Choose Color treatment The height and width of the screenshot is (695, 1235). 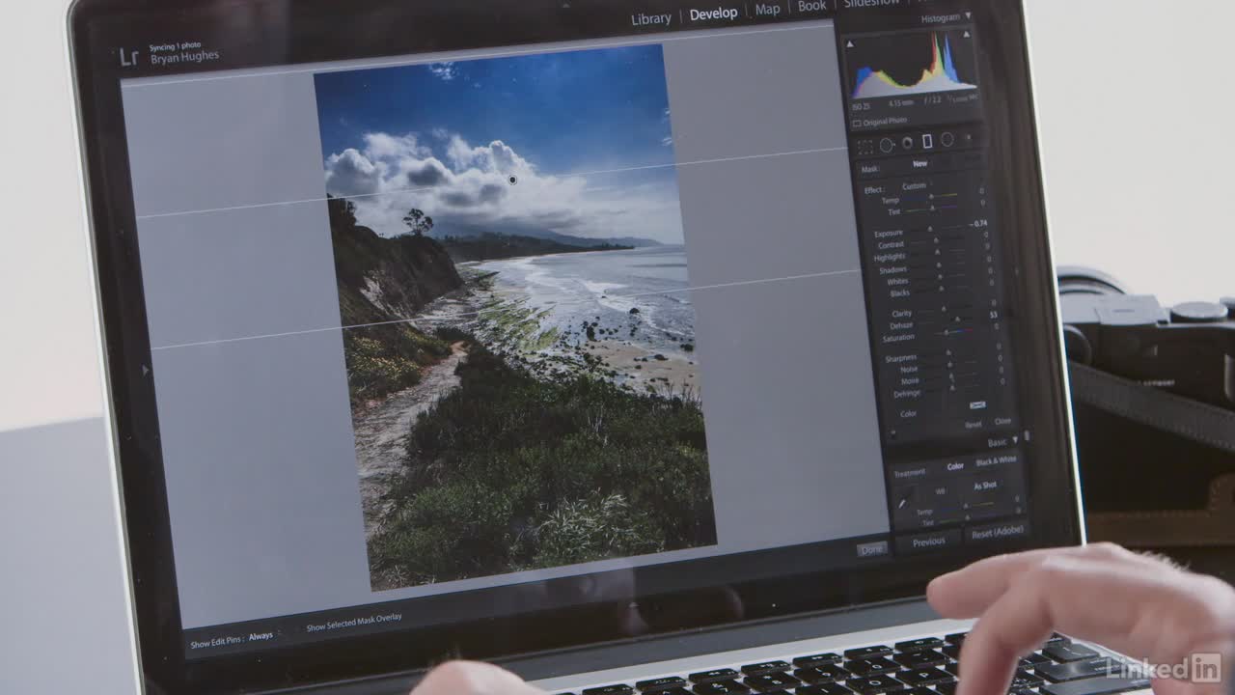955,466
